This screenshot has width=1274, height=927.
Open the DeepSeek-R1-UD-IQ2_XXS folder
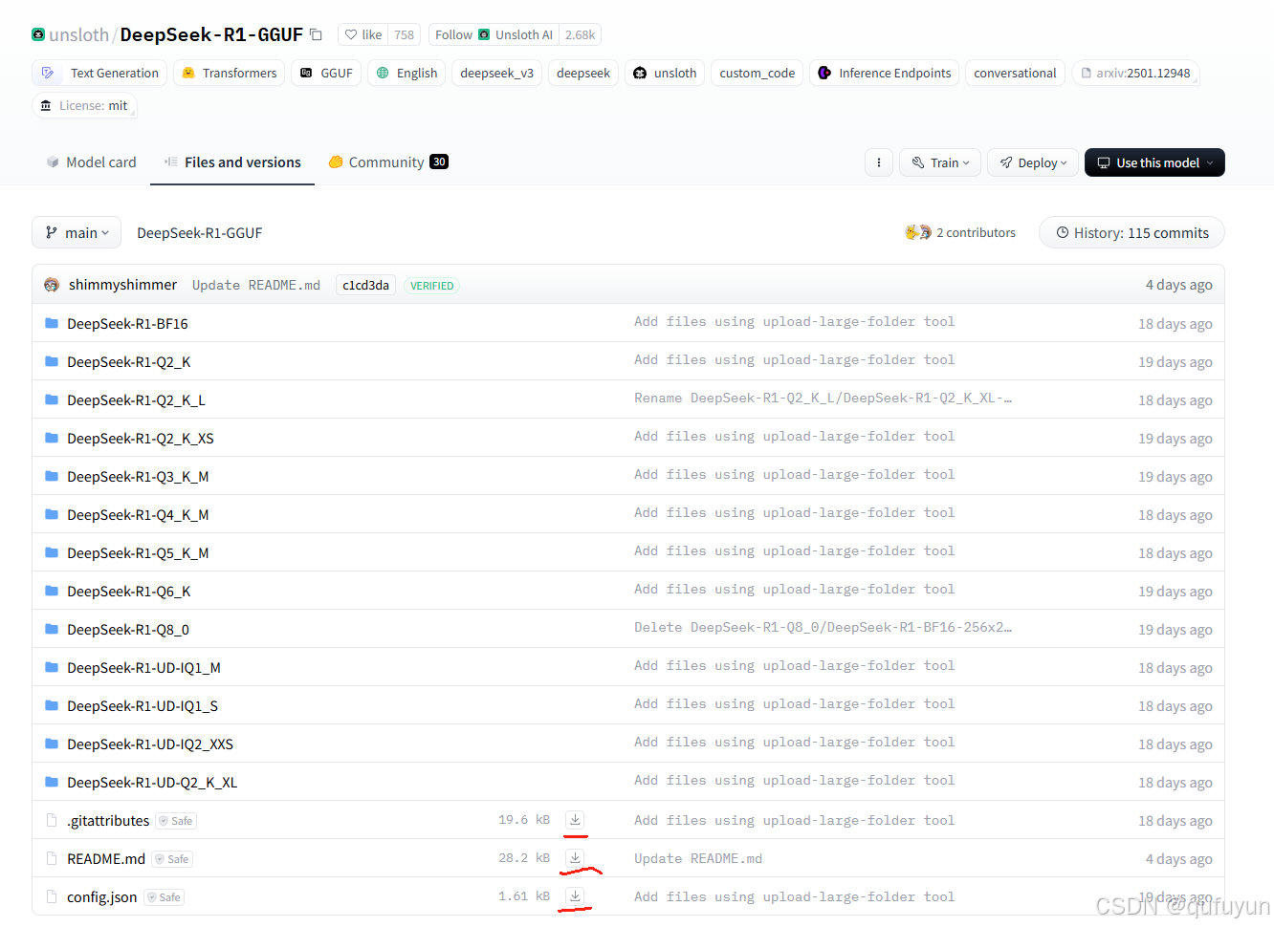pyautogui.click(x=150, y=744)
